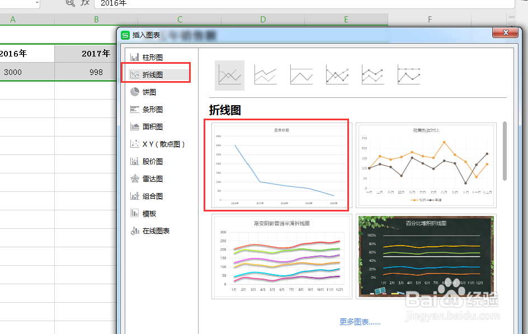Pick the 渐变阴影普通平滑折线图 template
This screenshot has height=334, width=528.
point(281,257)
